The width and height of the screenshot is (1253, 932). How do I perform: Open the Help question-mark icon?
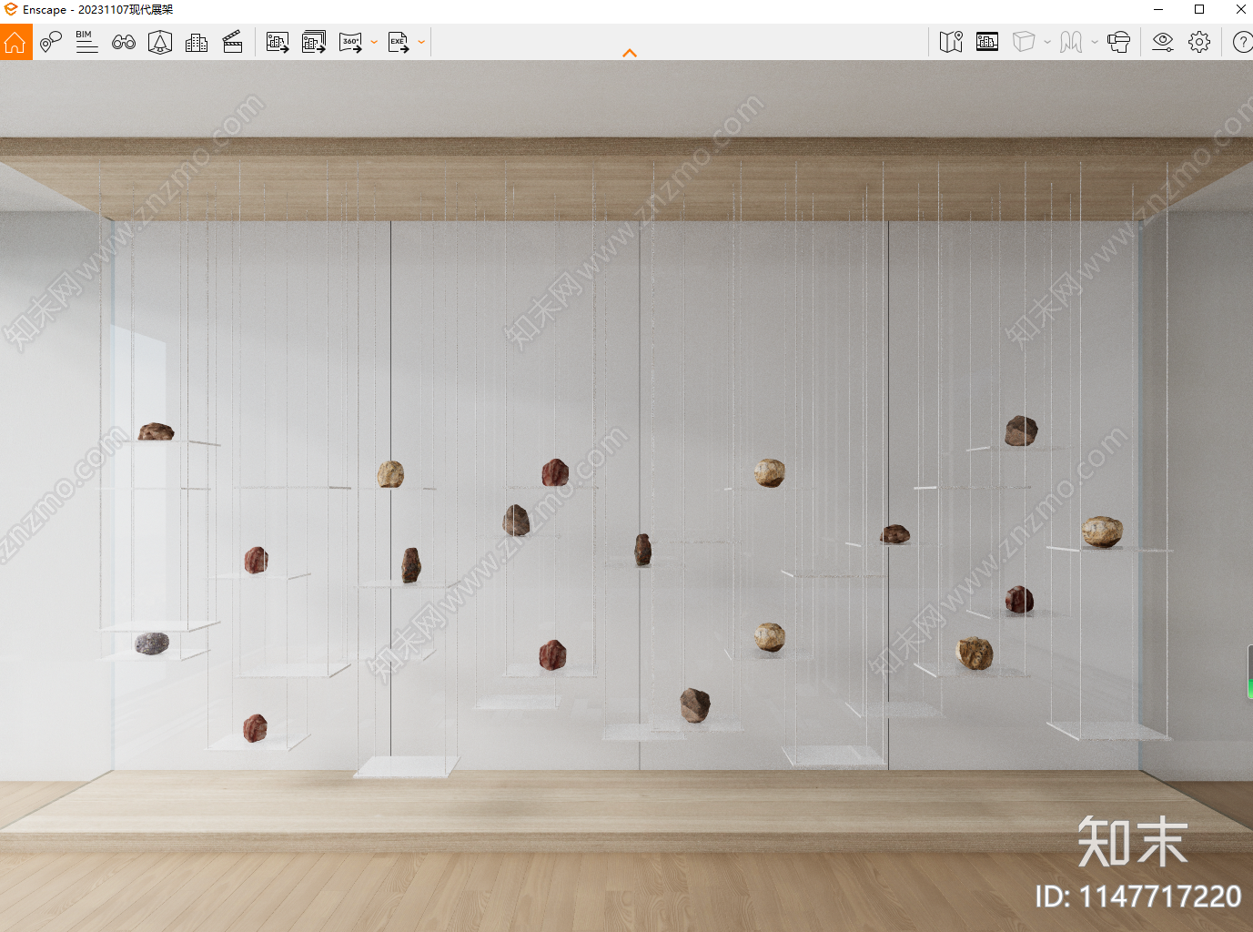tap(1242, 42)
